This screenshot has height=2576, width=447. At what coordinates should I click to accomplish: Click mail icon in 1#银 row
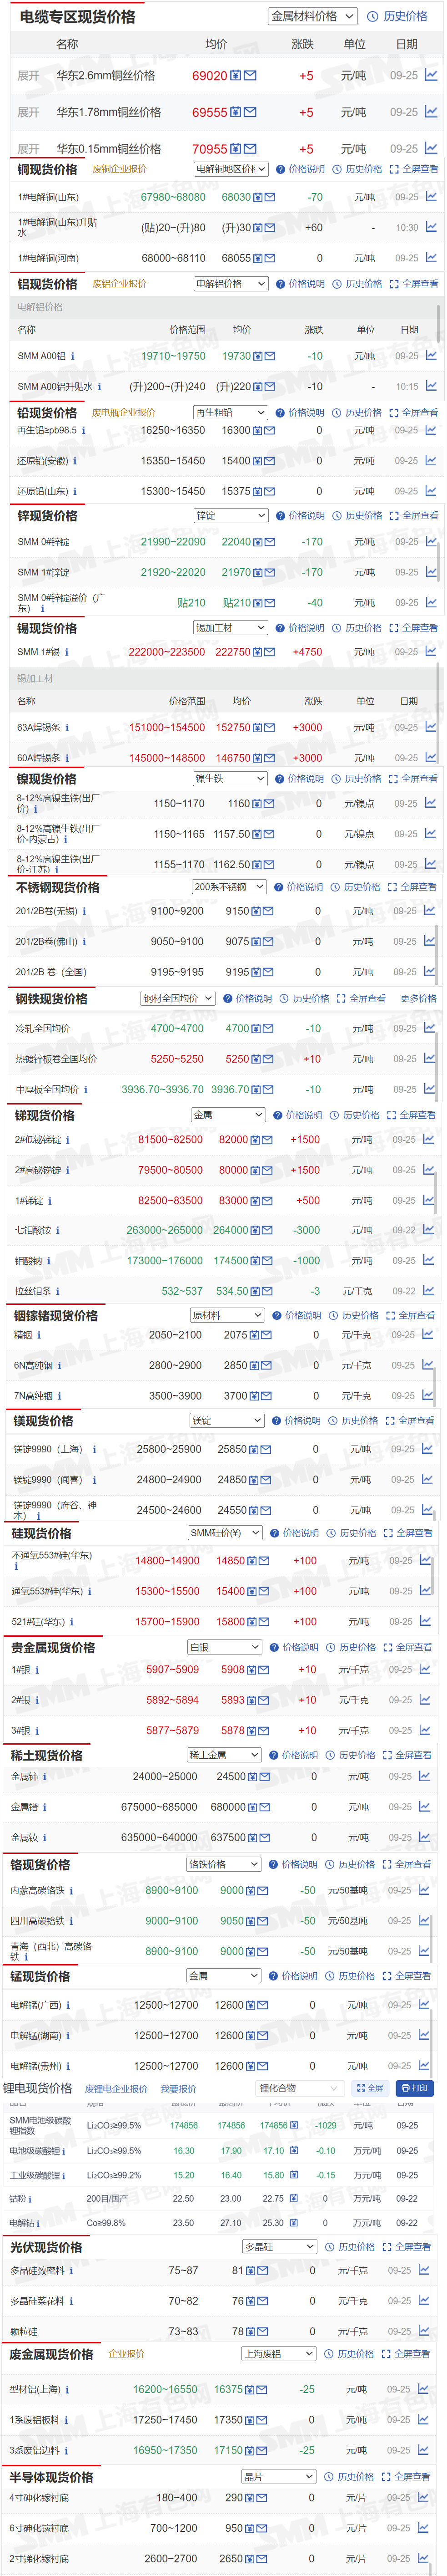pyautogui.click(x=264, y=1669)
